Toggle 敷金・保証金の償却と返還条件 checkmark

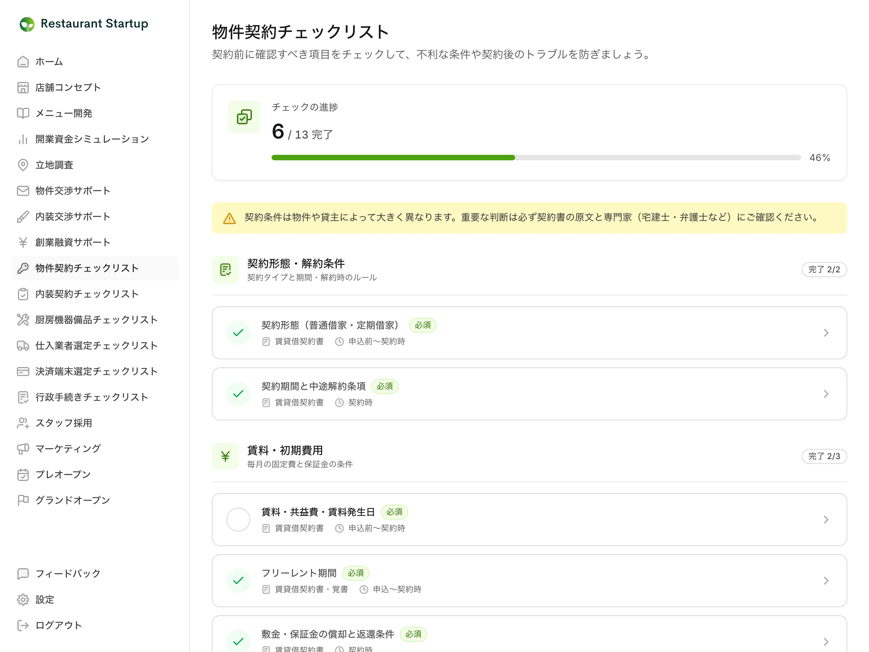coord(238,642)
